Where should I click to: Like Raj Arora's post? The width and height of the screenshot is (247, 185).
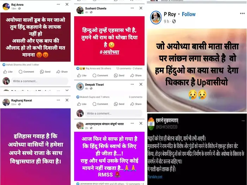pos(8,72)
